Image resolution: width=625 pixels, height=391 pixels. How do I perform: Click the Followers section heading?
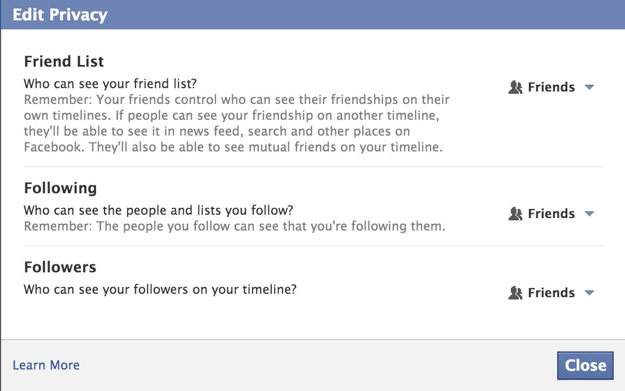click(60, 267)
